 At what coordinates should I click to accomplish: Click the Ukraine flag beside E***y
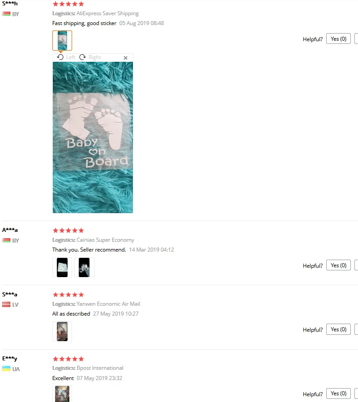[6, 369]
